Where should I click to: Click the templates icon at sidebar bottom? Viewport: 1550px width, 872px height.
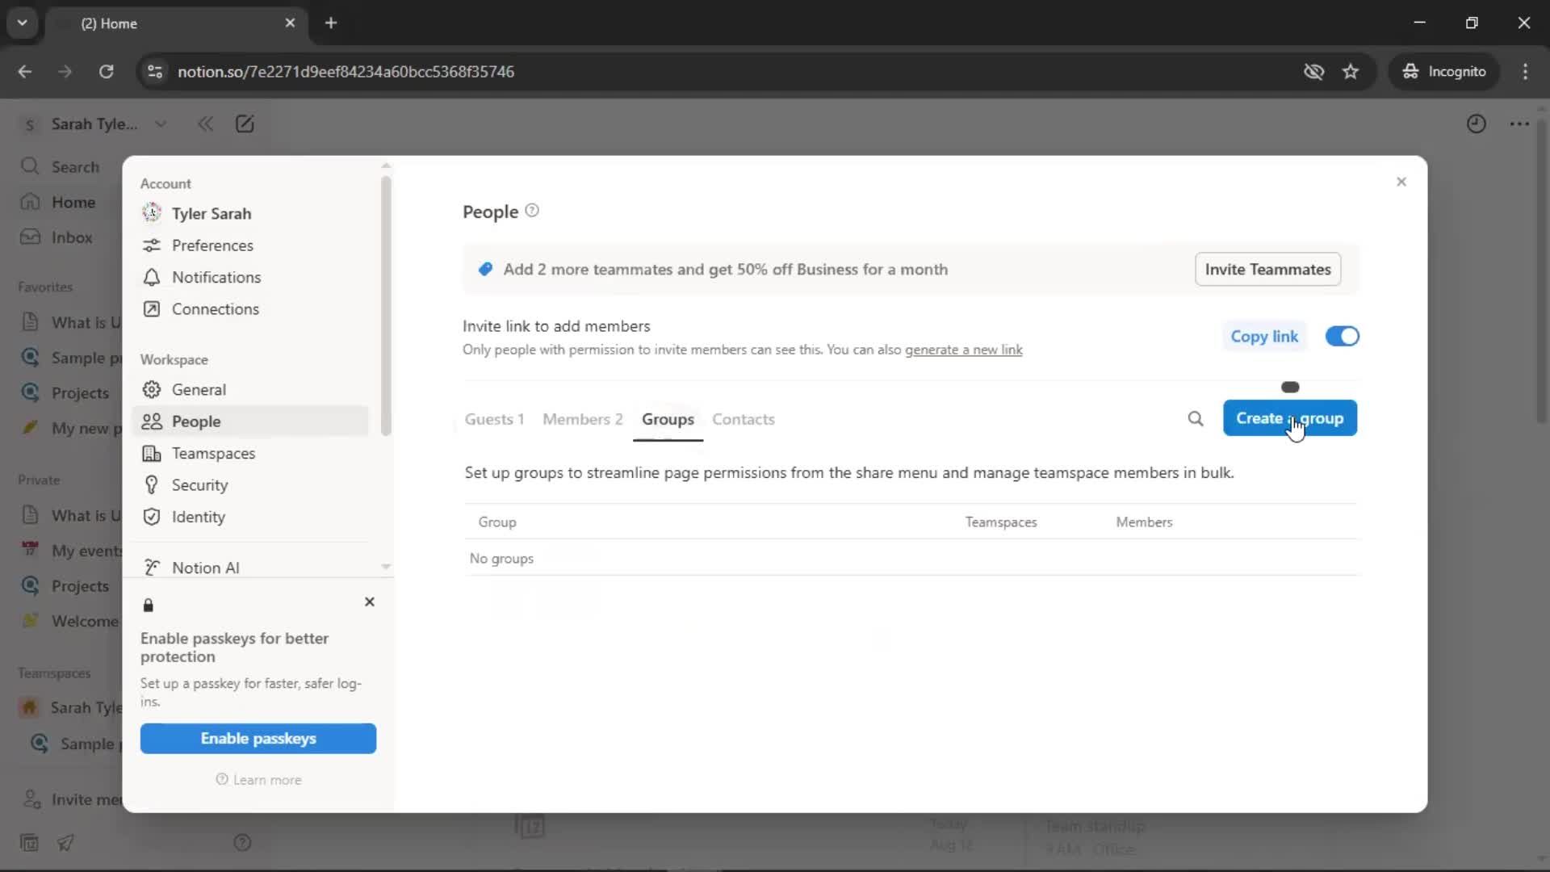click(x=29, y=843)
